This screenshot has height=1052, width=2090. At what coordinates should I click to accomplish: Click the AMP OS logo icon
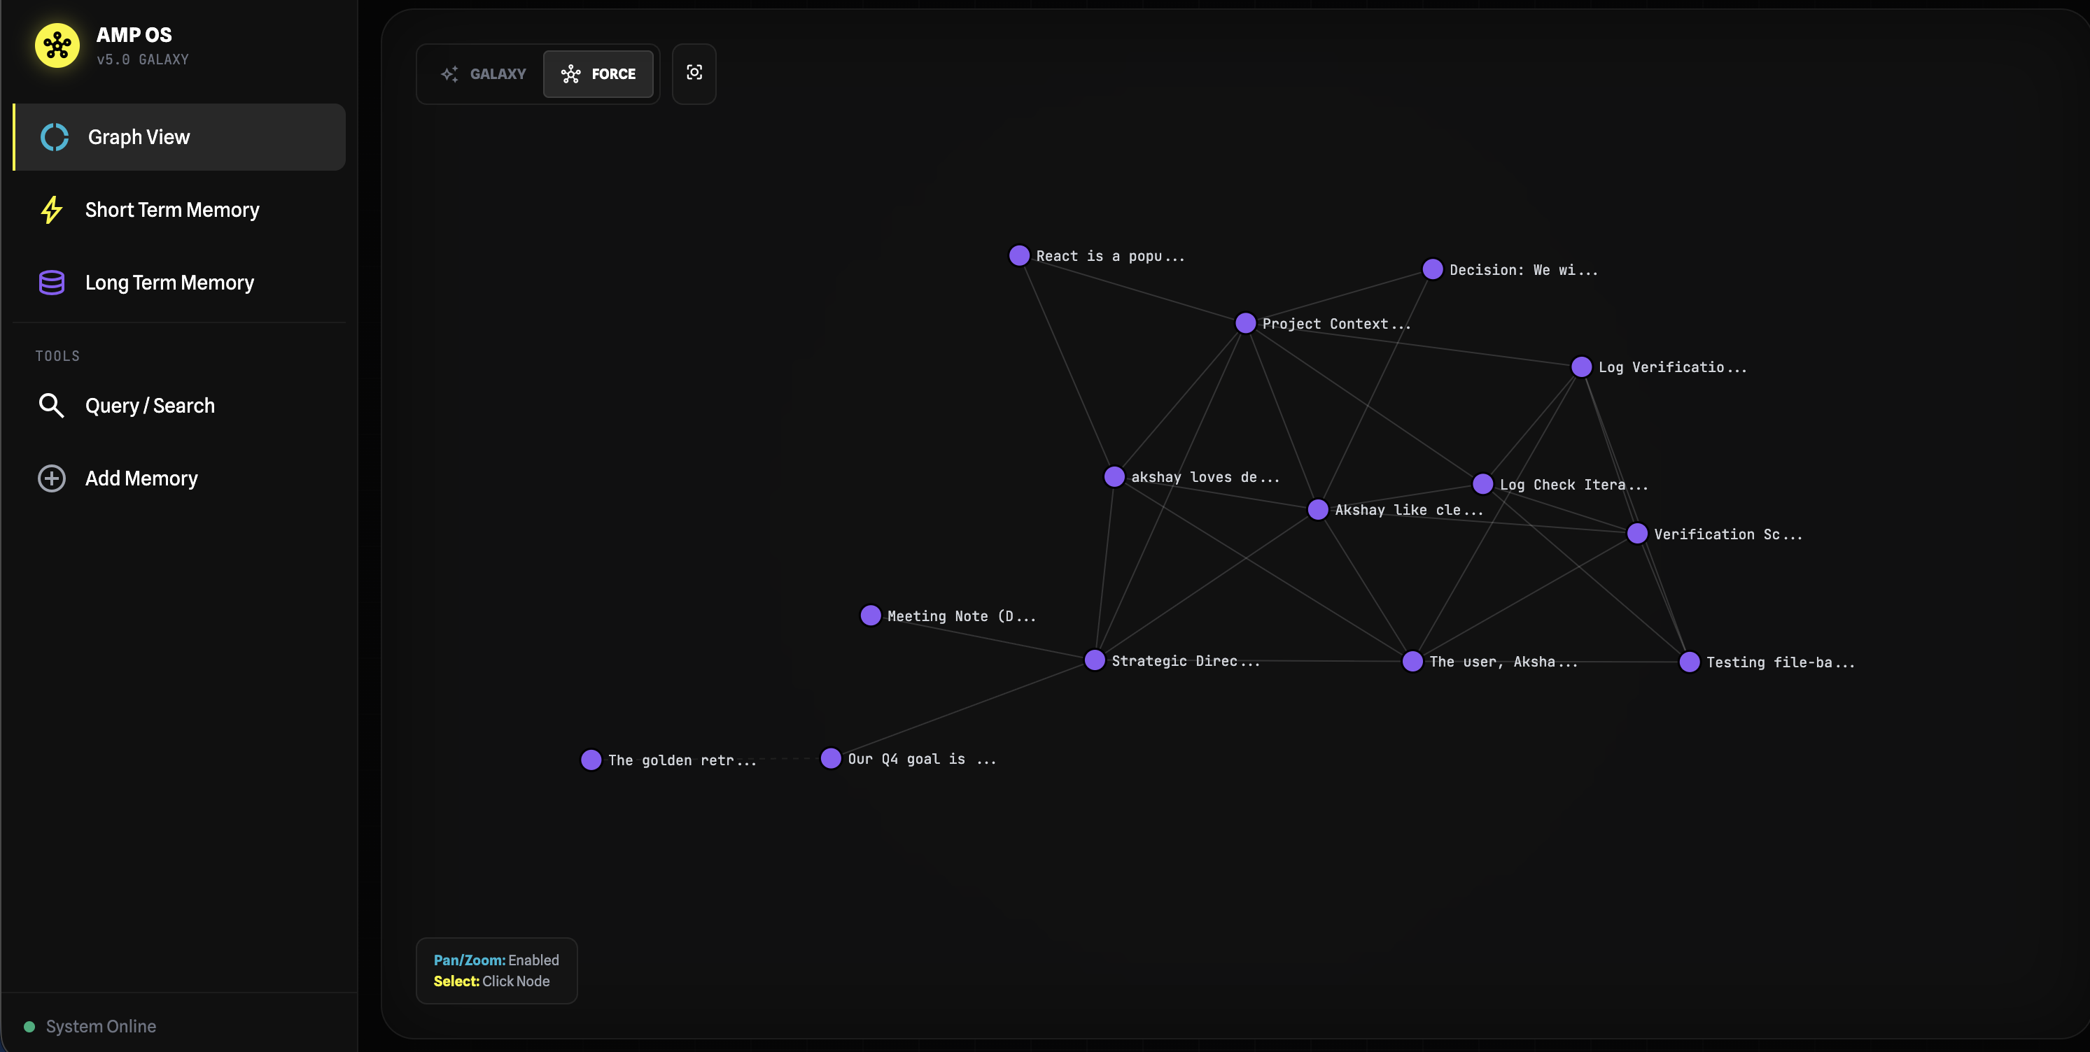pyautogui.click(x=57, y=45)
